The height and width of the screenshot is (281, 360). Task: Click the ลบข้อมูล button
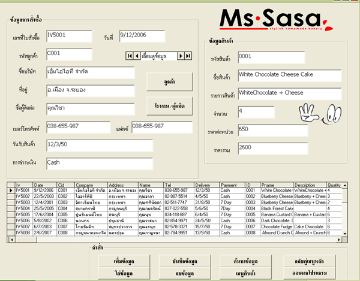click(x=185, y=273)
